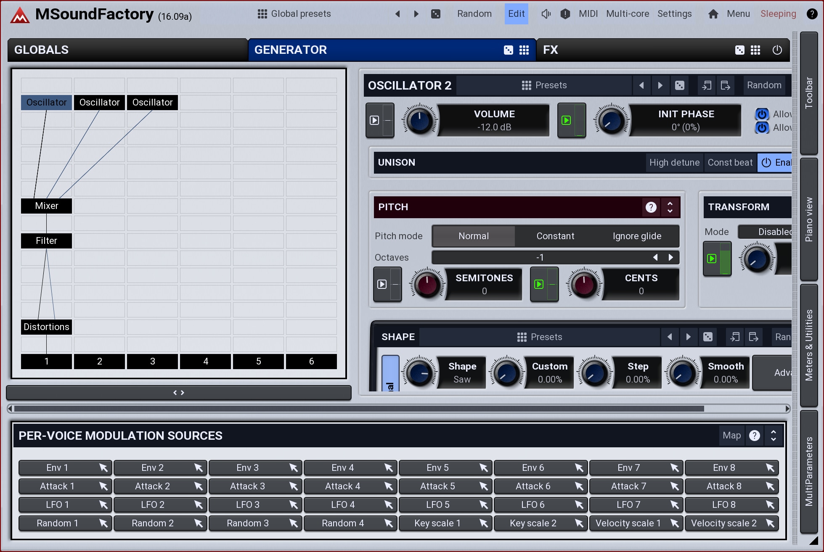Enable the High detune unison option
This screenshot has height=552, width=824.
coord(674,163)
